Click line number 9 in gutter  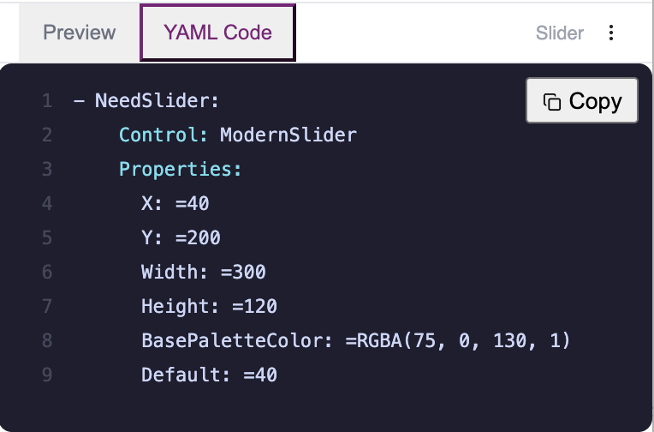[47, 375]
